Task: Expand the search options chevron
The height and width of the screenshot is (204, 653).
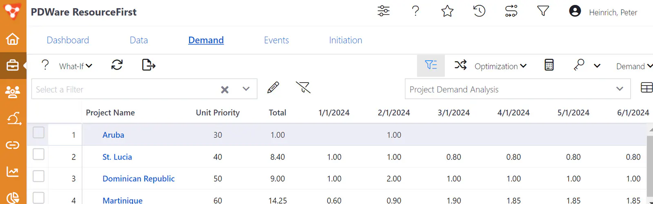Action: (597, 66)
